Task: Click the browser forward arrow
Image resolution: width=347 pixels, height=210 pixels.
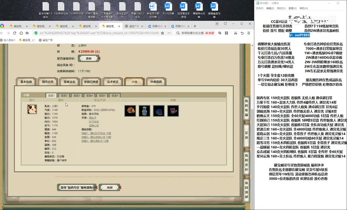Action: 8,33
